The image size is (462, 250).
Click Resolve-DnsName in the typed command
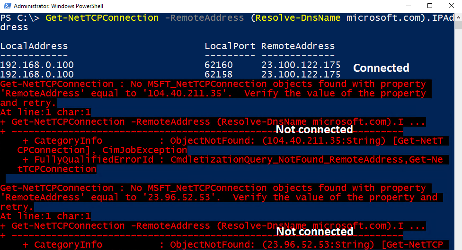click(x=295, y=18)
